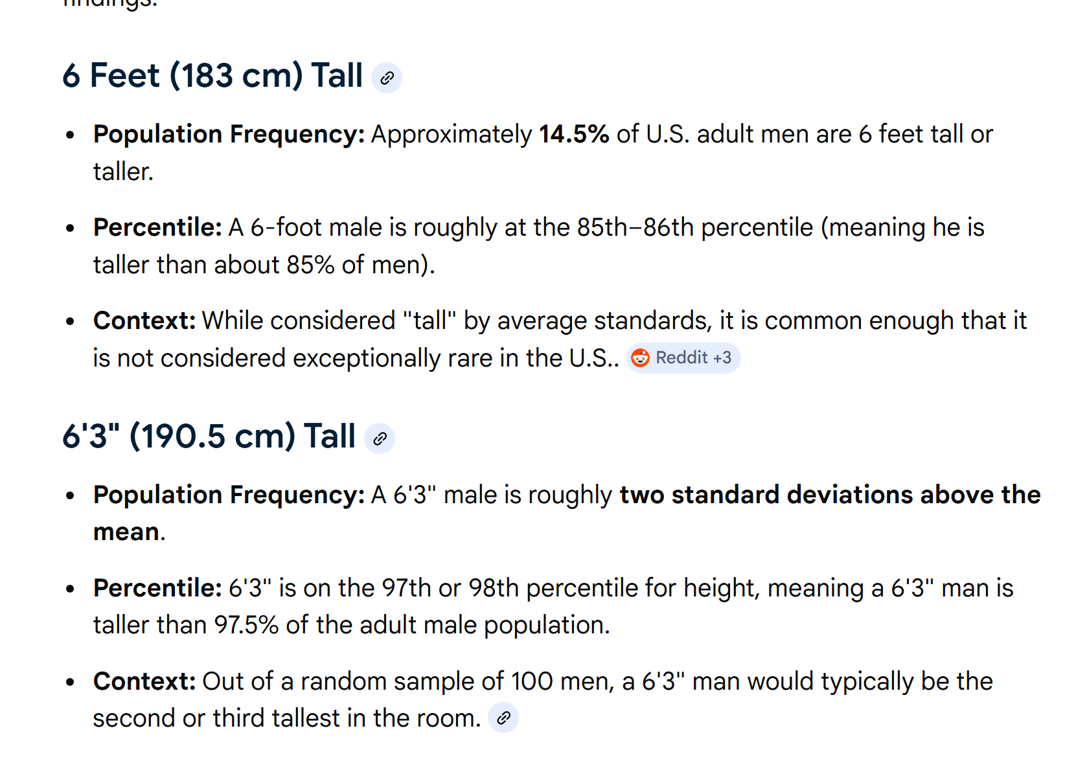Screen dimensions: 1087x770
Task: Click the 6'3" (190.5 cm) Tall heading text
Action: pos(209,436)
